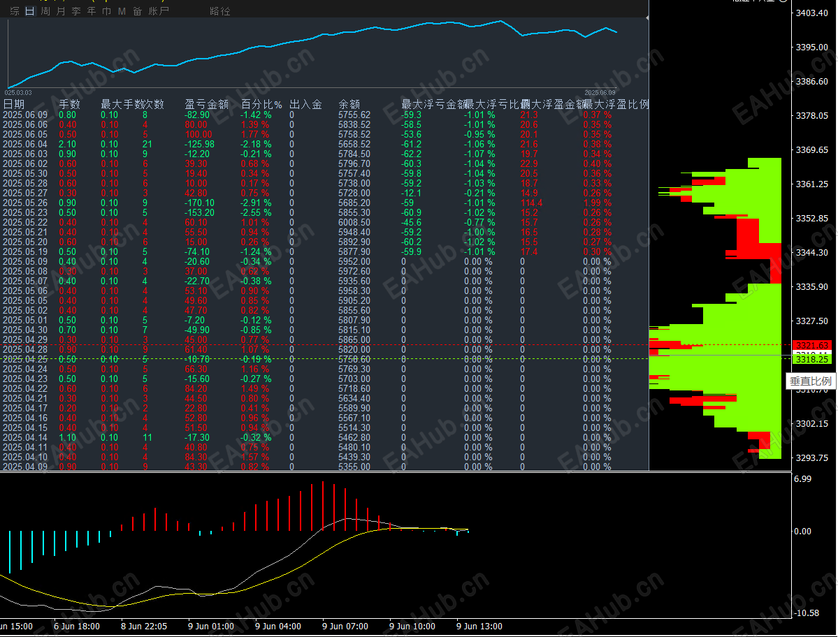Click the 9 Jun 13:00 time label

[479, 627]
